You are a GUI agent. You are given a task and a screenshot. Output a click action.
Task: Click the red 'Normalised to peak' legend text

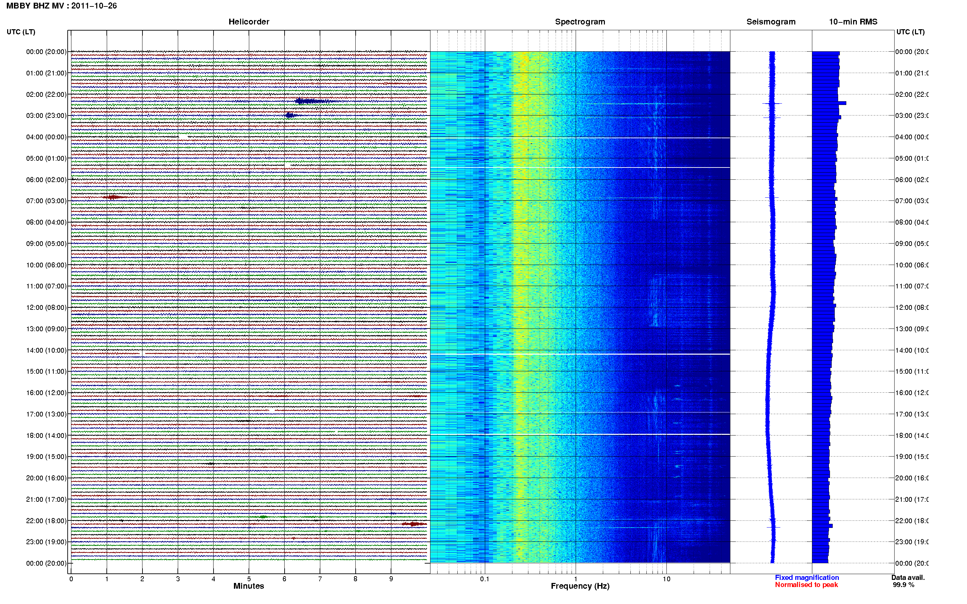point(806,585)
